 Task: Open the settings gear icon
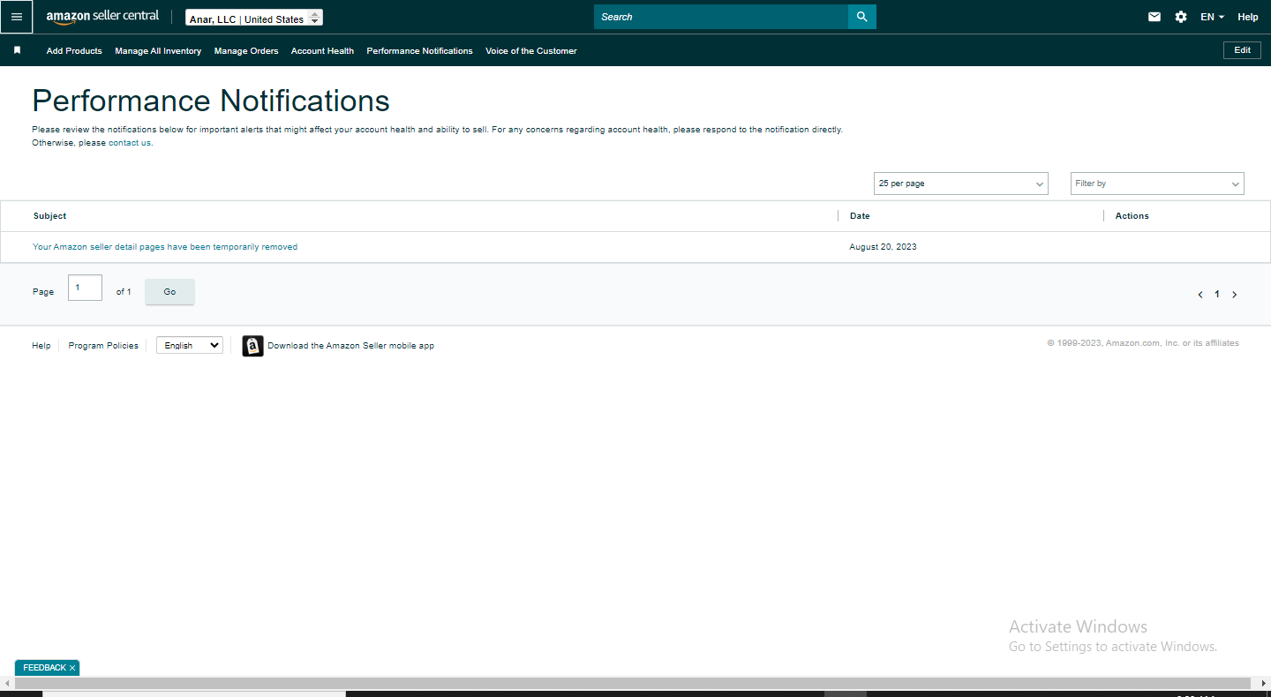point(1181,17)
